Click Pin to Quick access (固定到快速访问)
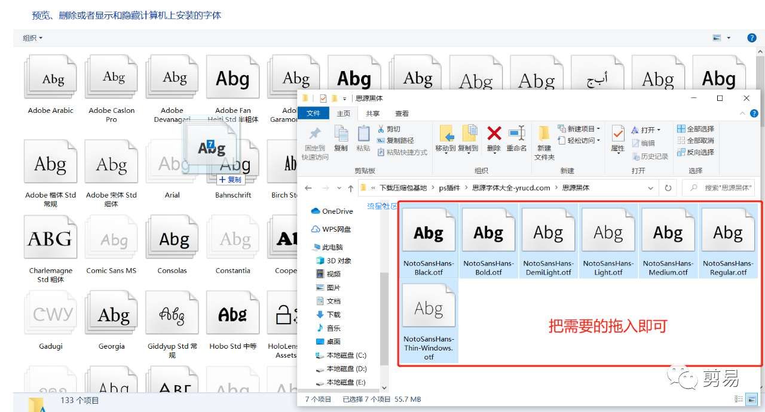The width and height of the screenshot is (765, 412). 315,143
